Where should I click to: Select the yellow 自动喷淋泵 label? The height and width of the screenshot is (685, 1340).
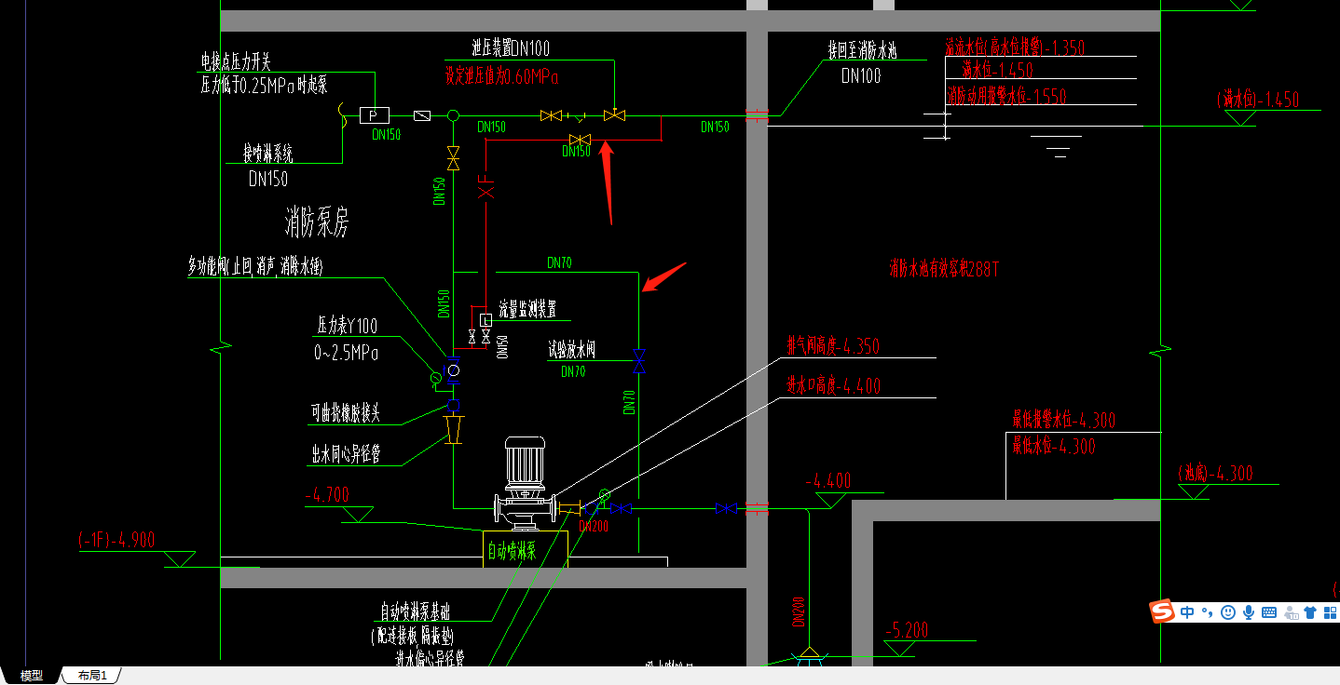[513, 551]
